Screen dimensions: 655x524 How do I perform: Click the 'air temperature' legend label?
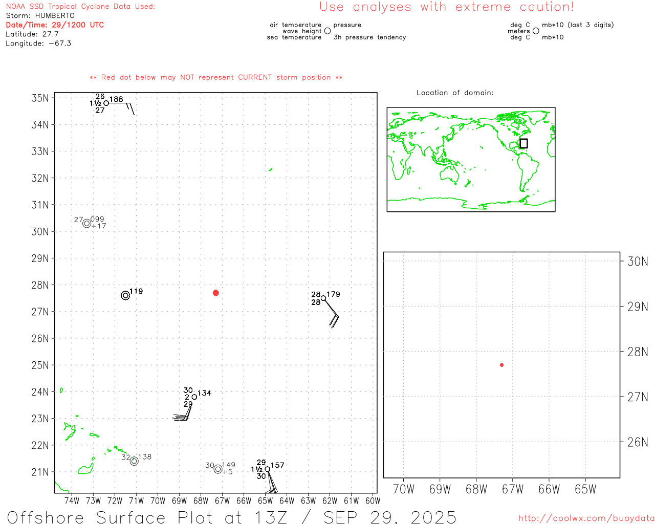coord(296,25)
